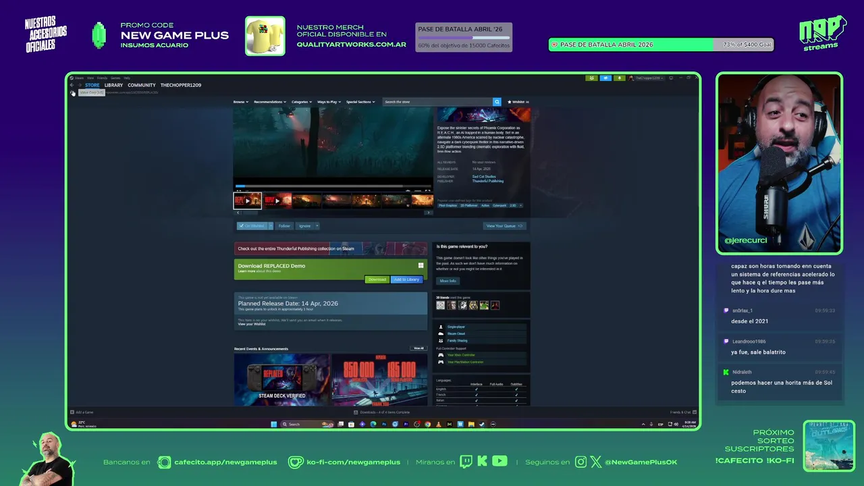864x486 pixels.
Task: Click the YouTube icon in stream footer
Action: point(500,462)
